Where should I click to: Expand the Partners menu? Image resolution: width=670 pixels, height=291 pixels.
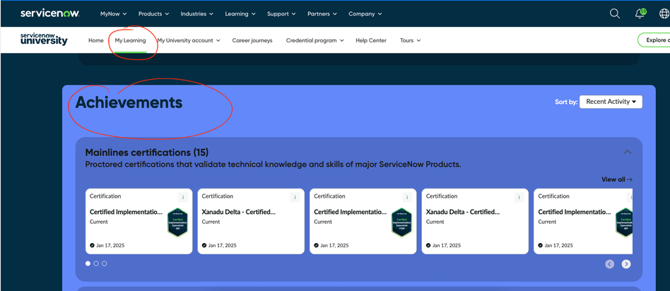coord(322,13)
